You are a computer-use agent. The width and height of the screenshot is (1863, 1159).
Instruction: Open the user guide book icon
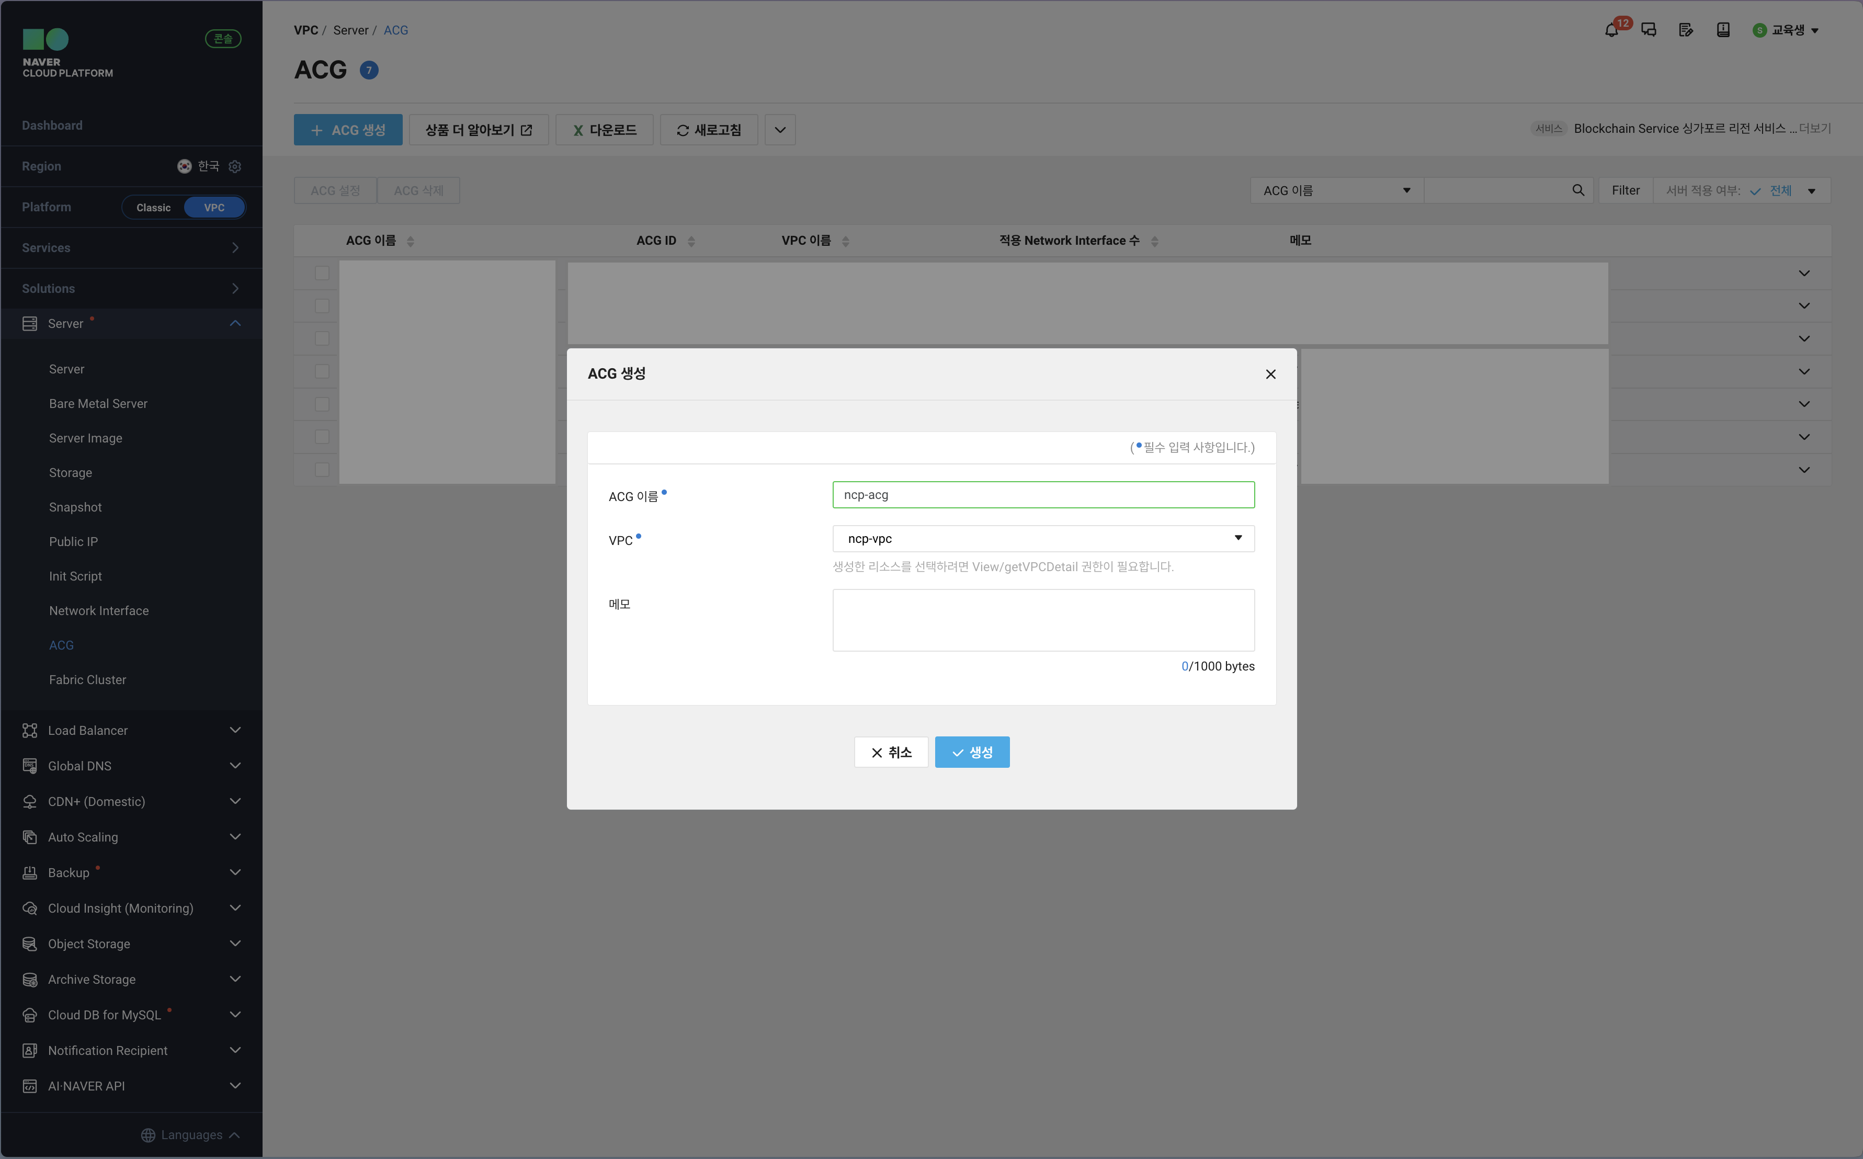click(1723, 30)
